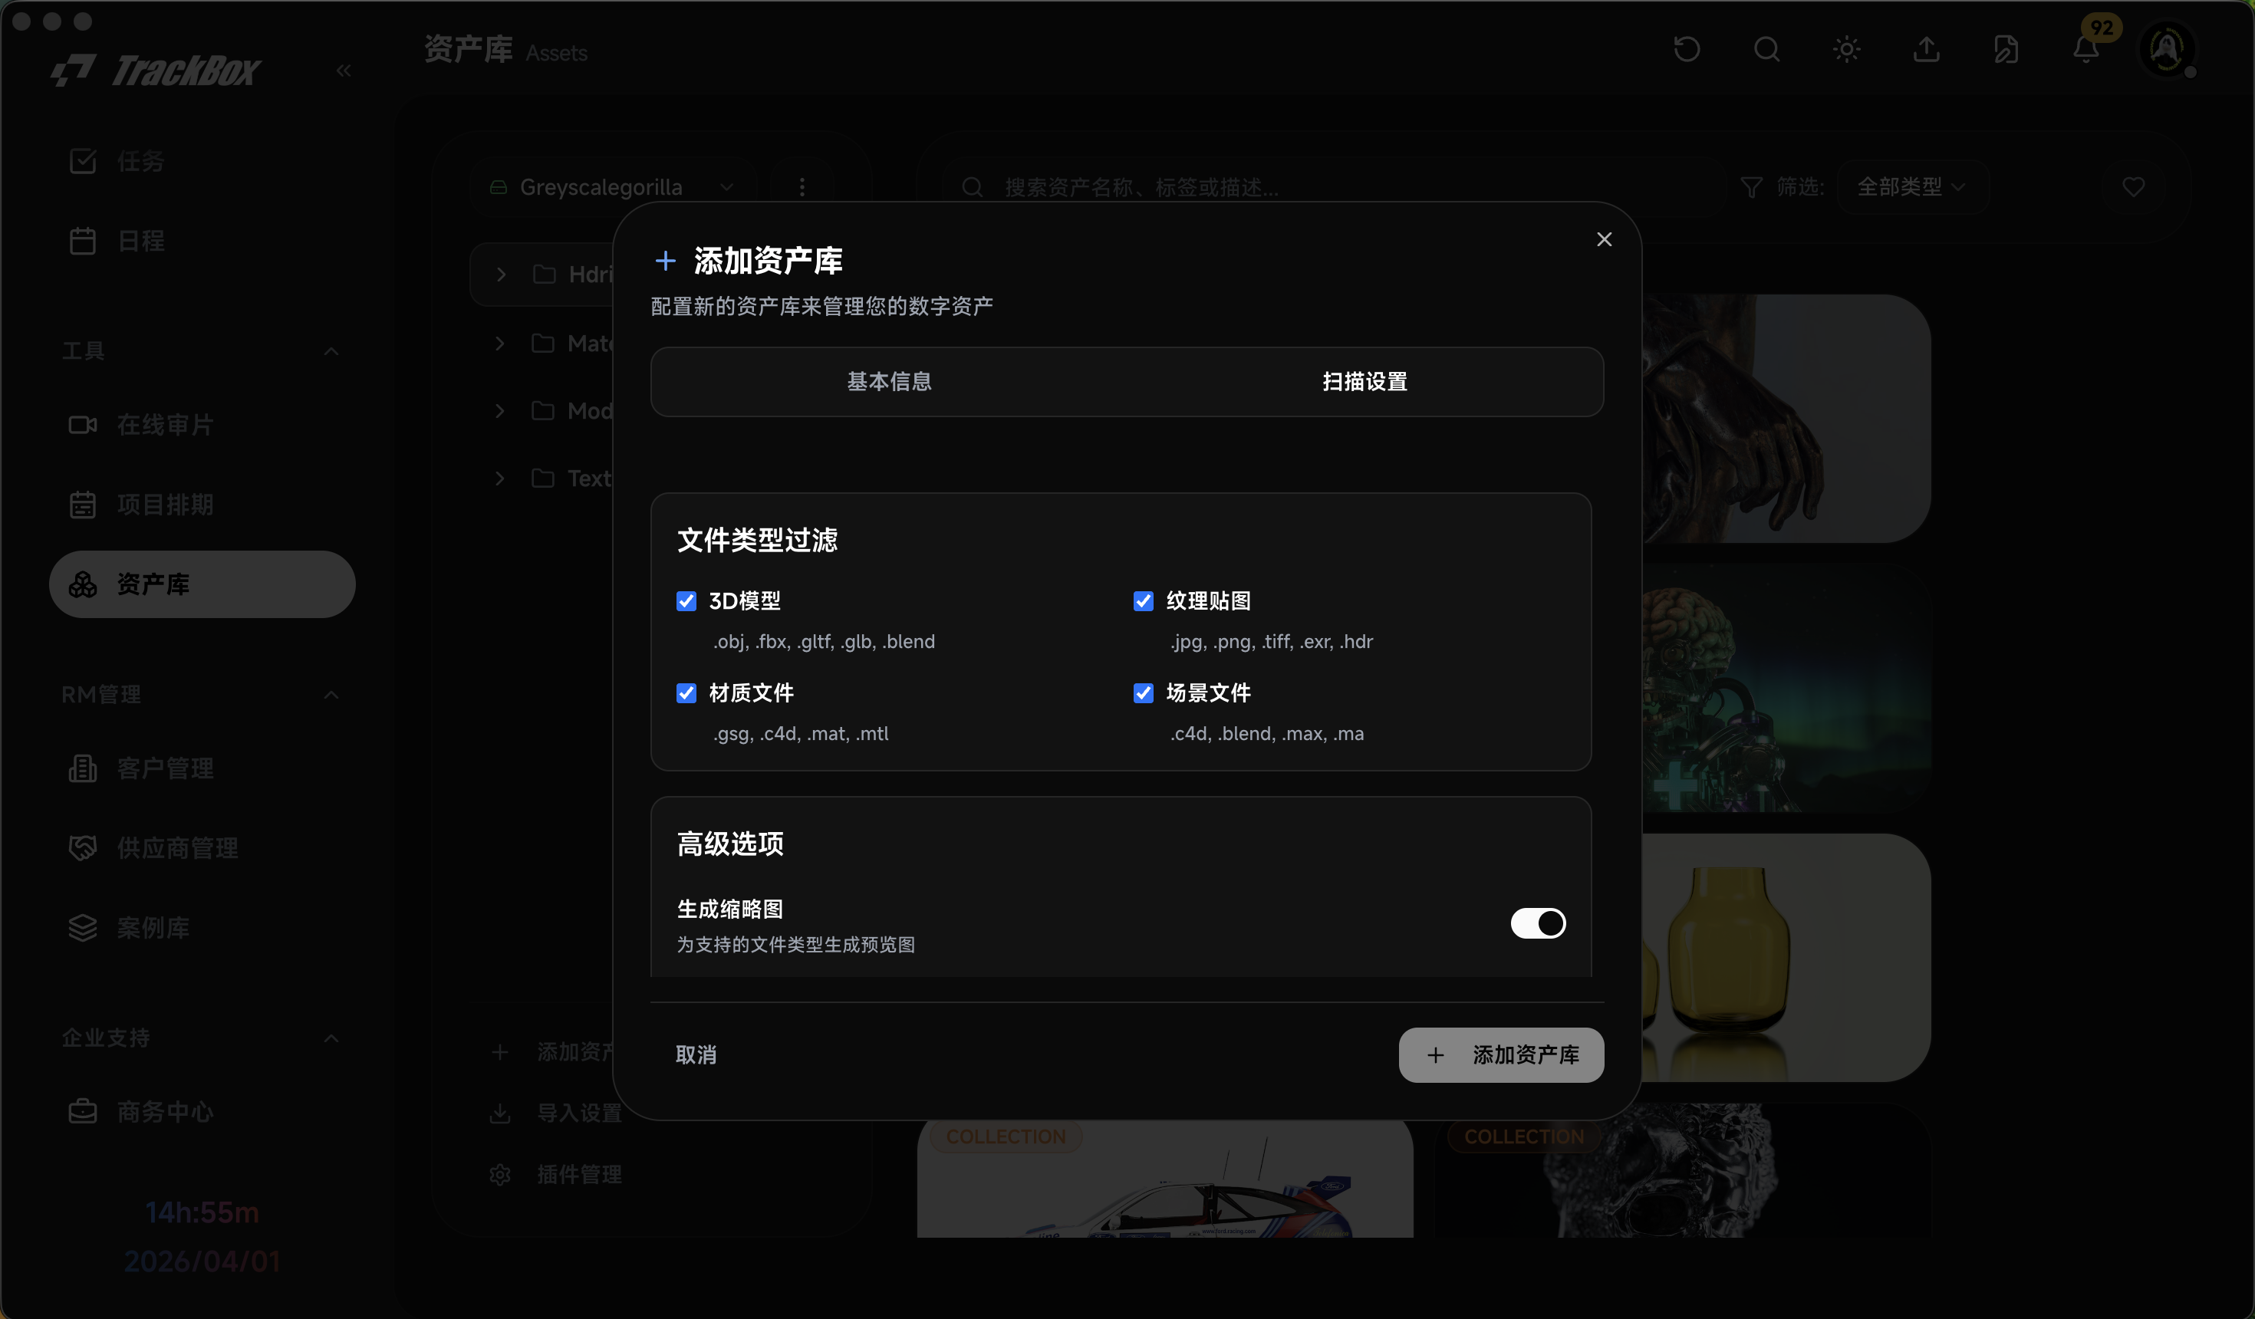Click the 供应商管理 handshake icon

[x=82, y=848]
